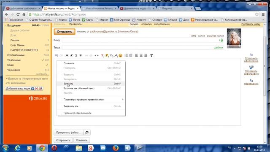Choose Выделить все in the context menu

[x=91, y=106]
